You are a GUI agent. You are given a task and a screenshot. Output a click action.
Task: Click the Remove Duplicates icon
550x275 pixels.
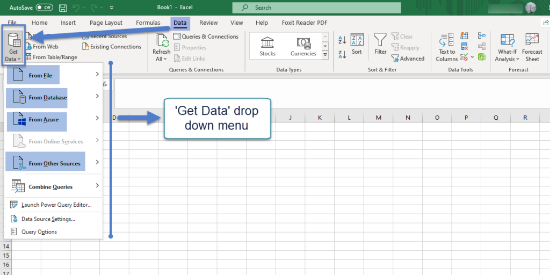coord(465,46)
